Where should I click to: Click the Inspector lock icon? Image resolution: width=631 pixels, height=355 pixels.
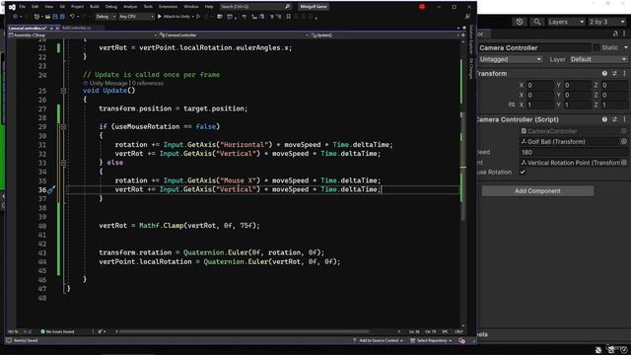pos(615,34)
